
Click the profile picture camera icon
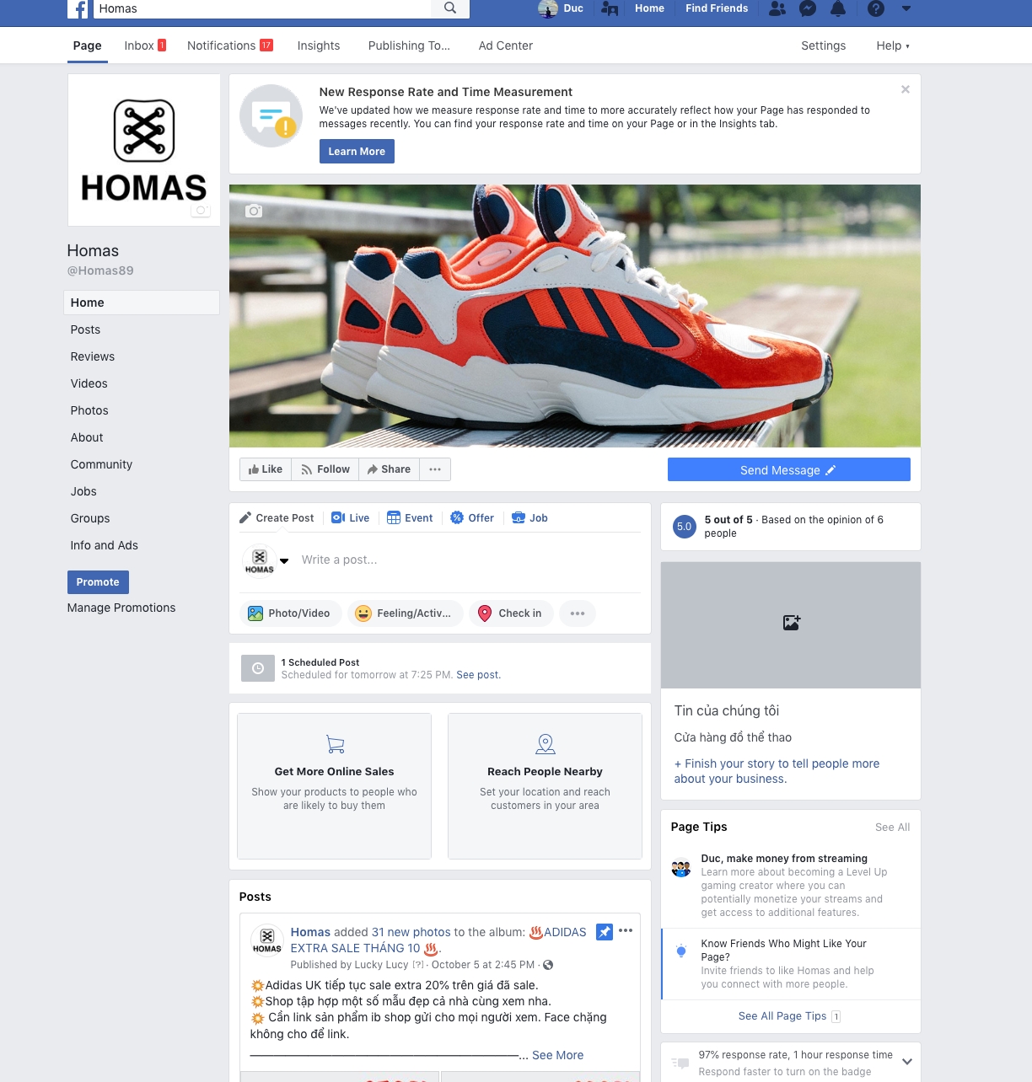click(x=201, y=210)
